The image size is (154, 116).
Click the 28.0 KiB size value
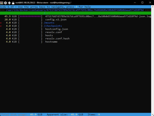[x=10, y=20]
